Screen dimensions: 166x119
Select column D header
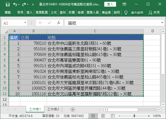152,31
